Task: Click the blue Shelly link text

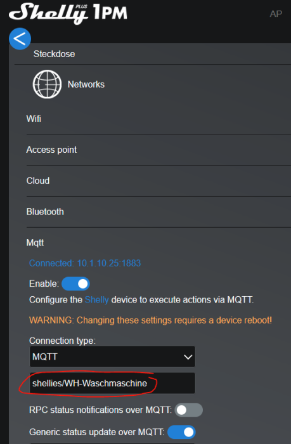Action: (x=96, y=299)
